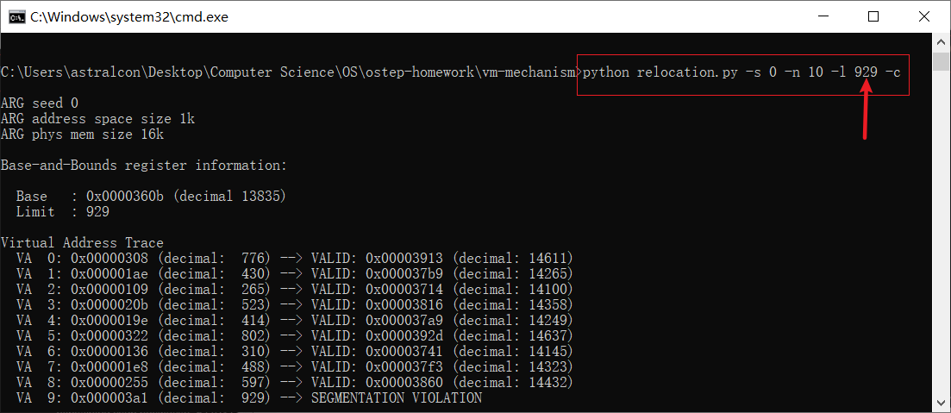Click the VA 6 row with 0x00000136
Viewport: 951px width, 413px height.
click(295, 351)
